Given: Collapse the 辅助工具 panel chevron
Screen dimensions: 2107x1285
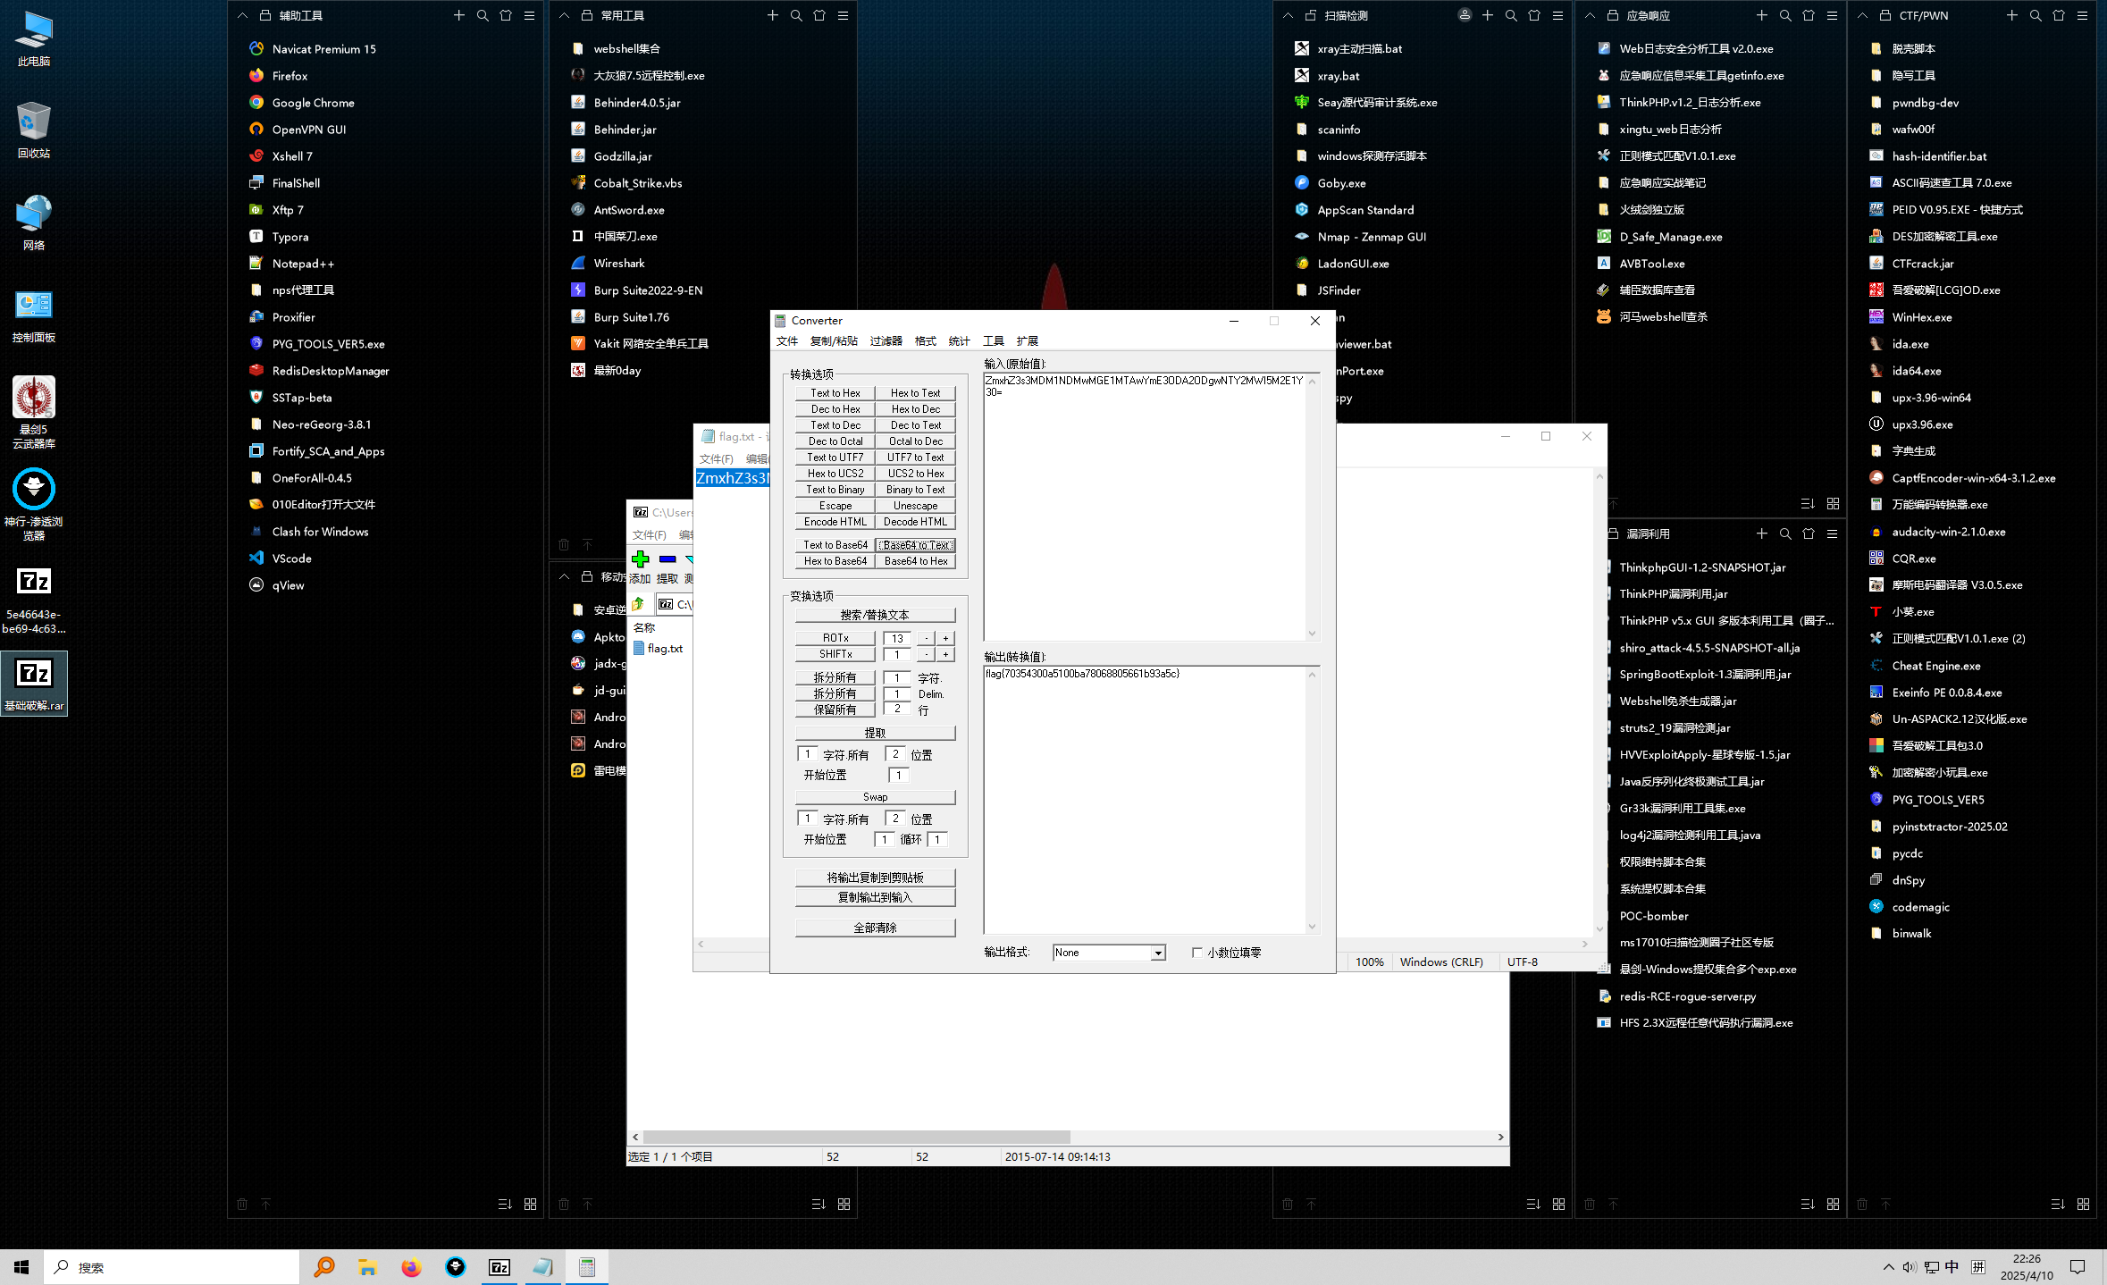Looking at the screenshot, I should (242, 15).
